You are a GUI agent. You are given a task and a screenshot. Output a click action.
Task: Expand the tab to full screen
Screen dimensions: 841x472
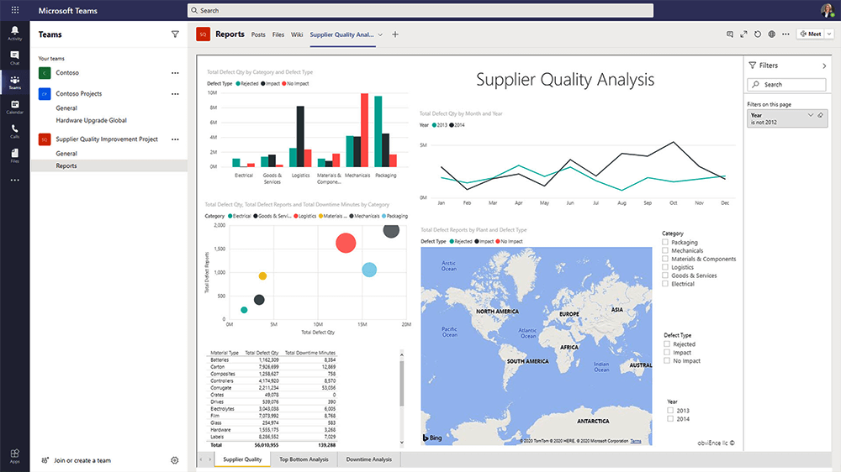(x=743, y=34)
